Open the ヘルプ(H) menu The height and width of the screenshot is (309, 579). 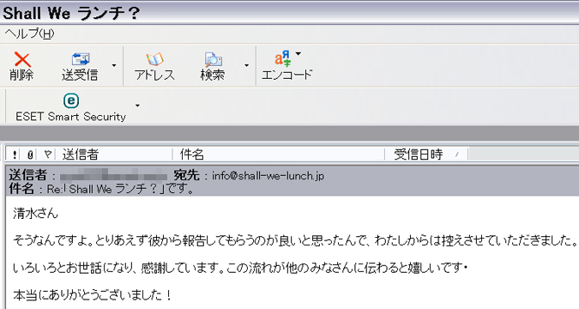click(x=29, y=33)
